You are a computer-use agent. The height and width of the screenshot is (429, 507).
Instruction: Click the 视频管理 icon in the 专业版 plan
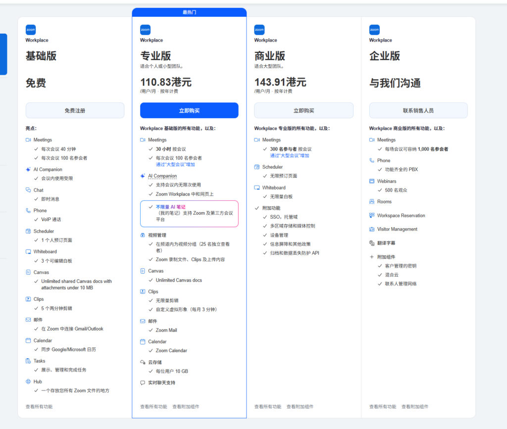pyautogui.click(x=143, y=235)
